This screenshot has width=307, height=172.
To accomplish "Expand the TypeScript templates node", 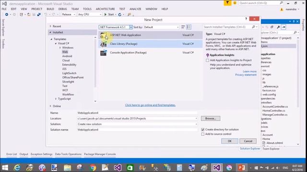I will click(56, 99).
